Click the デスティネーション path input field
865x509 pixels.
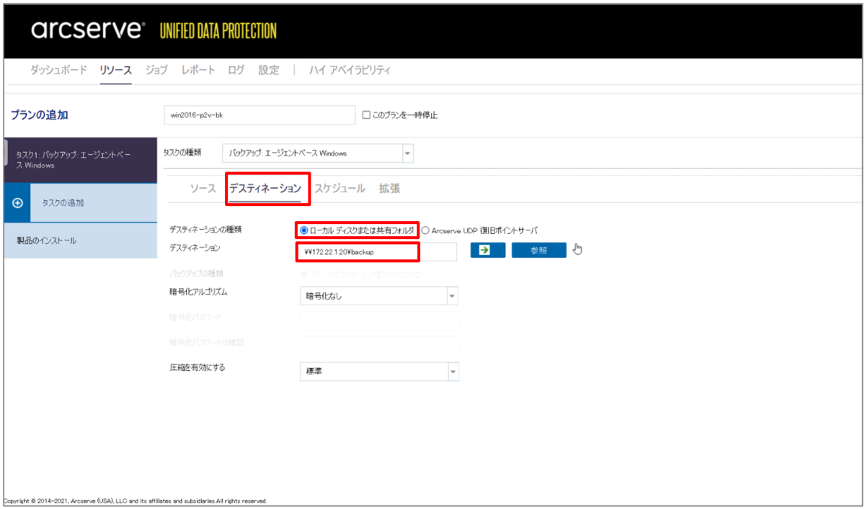click(x=378, y=251)
